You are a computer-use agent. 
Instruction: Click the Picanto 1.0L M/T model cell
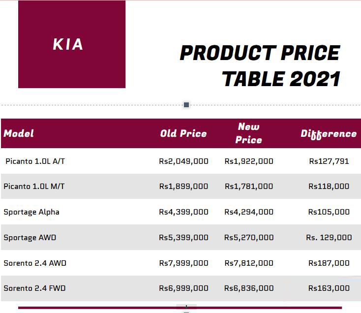point(34,187)
